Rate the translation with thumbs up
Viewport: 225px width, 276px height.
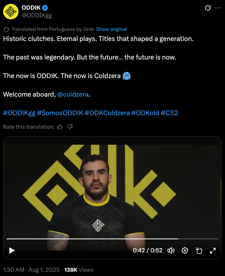pos(60,127)
